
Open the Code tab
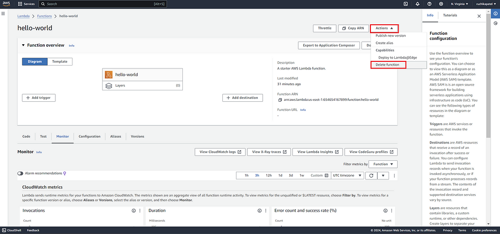(26, 136)
